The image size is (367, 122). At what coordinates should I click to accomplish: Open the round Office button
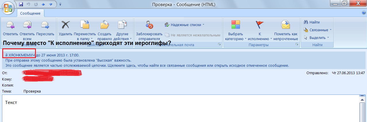[x=9, y=8]
